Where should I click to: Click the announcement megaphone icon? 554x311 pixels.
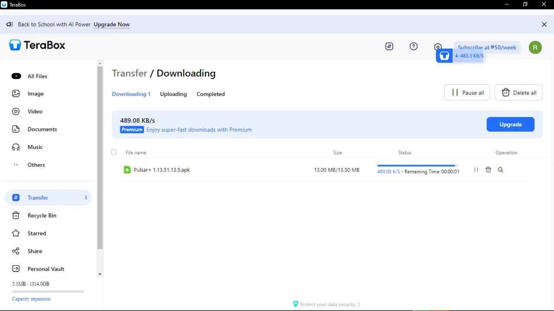tap(10, 24)
